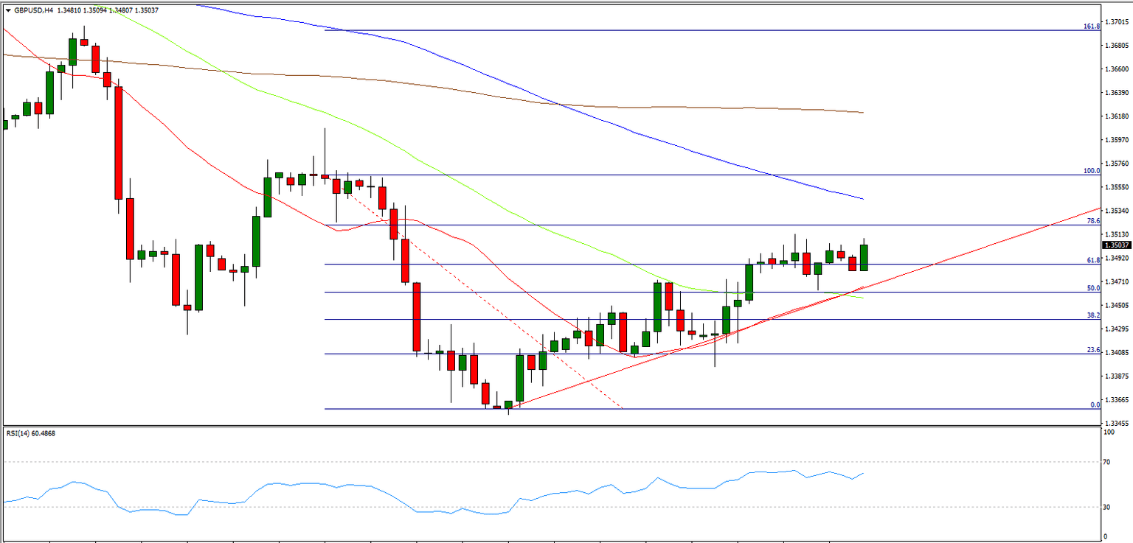Select the 50.0 Fibonacci level label
The image size is (1133, 543).
(x=1094, y=287)
